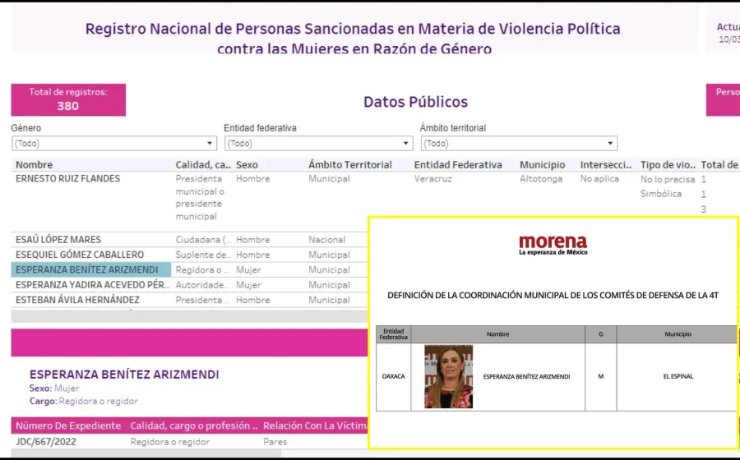Screen dimensions: 740x460
Task: Select the ERNESTO RUIZ FLANDES row
Action: tap(68, 178)
